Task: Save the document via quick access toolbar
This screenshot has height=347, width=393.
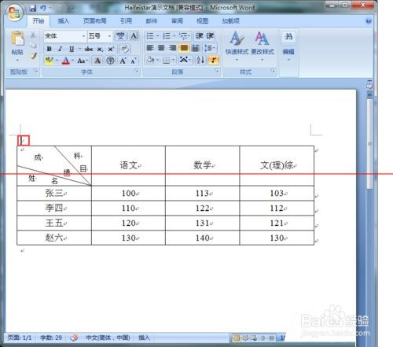Action: pyautogui.click(x=32, y=9)
